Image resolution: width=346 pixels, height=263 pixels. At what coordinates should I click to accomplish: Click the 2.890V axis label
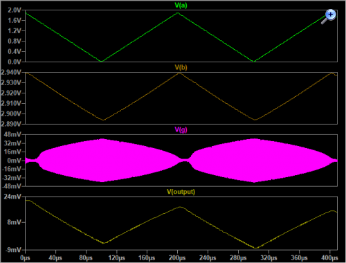tap(11, 124)
